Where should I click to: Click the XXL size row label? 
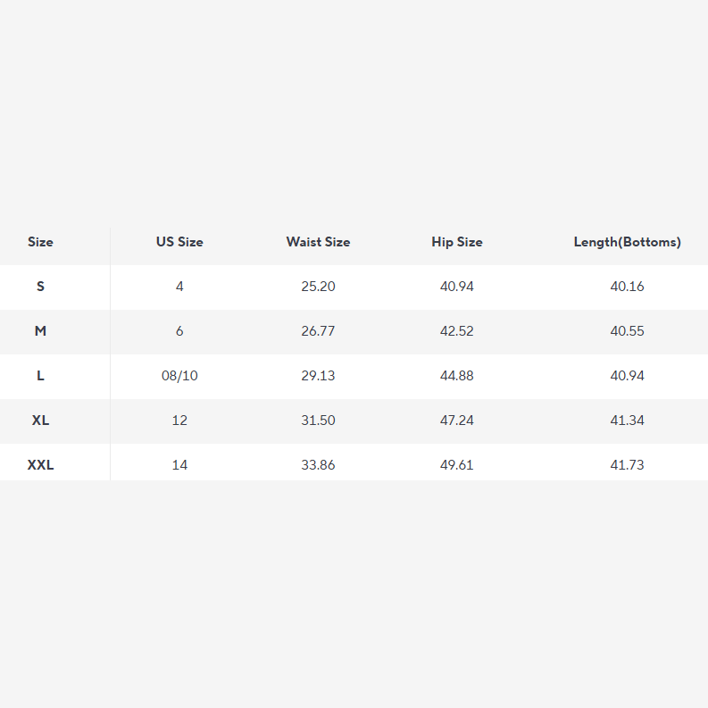click(x=40, y=465)
